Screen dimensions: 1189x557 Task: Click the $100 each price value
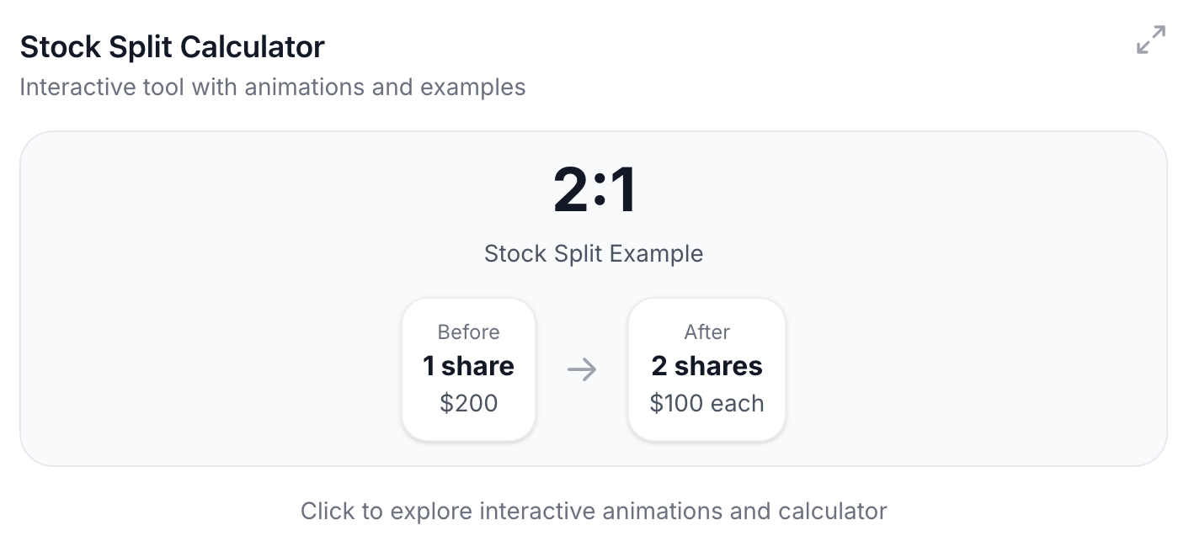pyautogui.click(x=706, y=403)
